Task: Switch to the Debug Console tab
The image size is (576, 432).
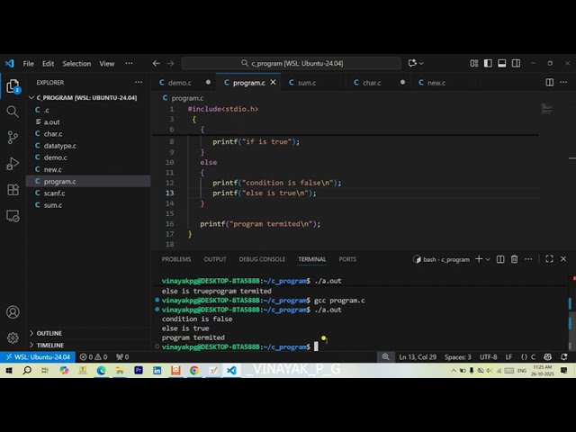Action: [x=262, y=259]
